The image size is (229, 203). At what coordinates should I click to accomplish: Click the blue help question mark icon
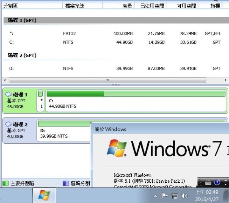pos(217,182)
